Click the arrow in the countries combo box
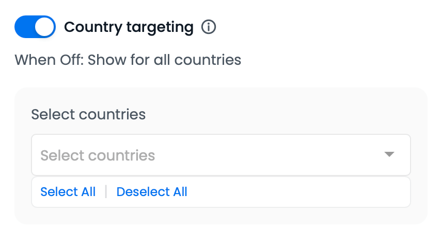440x247 pixels. point(389,155)
